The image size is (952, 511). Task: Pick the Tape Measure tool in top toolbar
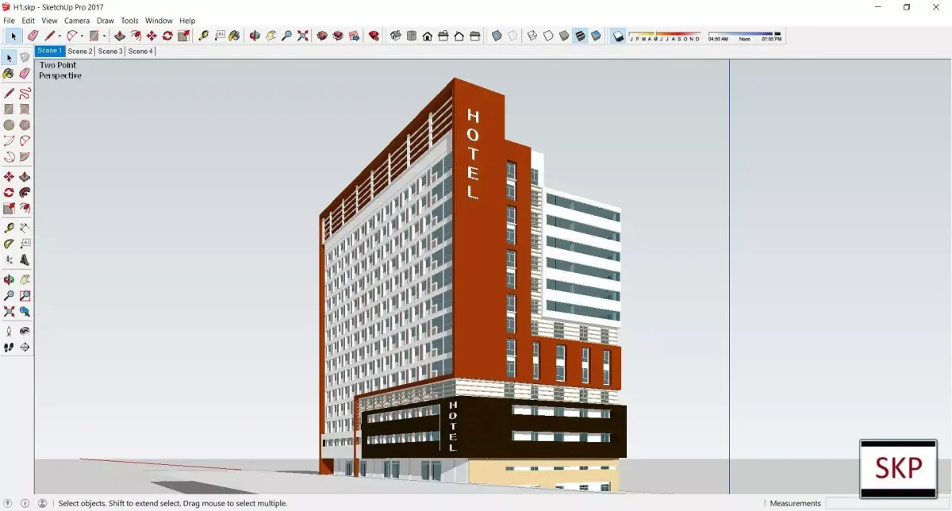point(203,36)
